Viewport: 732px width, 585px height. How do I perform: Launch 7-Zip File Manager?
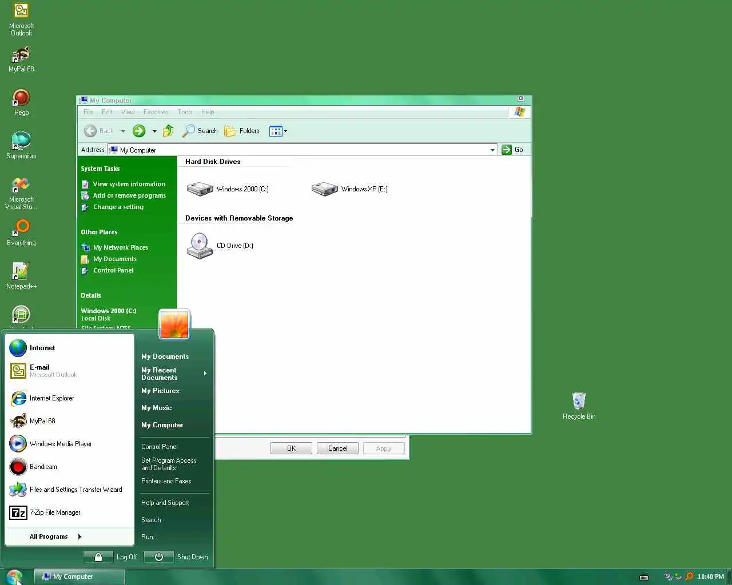point(69,512)
